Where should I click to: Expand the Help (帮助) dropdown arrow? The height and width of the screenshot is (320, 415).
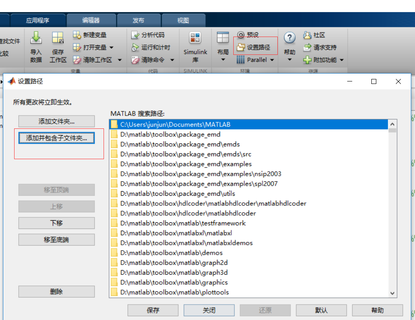click(289, 60)
